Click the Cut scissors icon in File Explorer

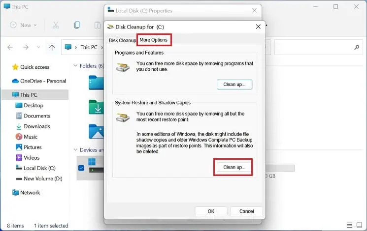[56, 25]
